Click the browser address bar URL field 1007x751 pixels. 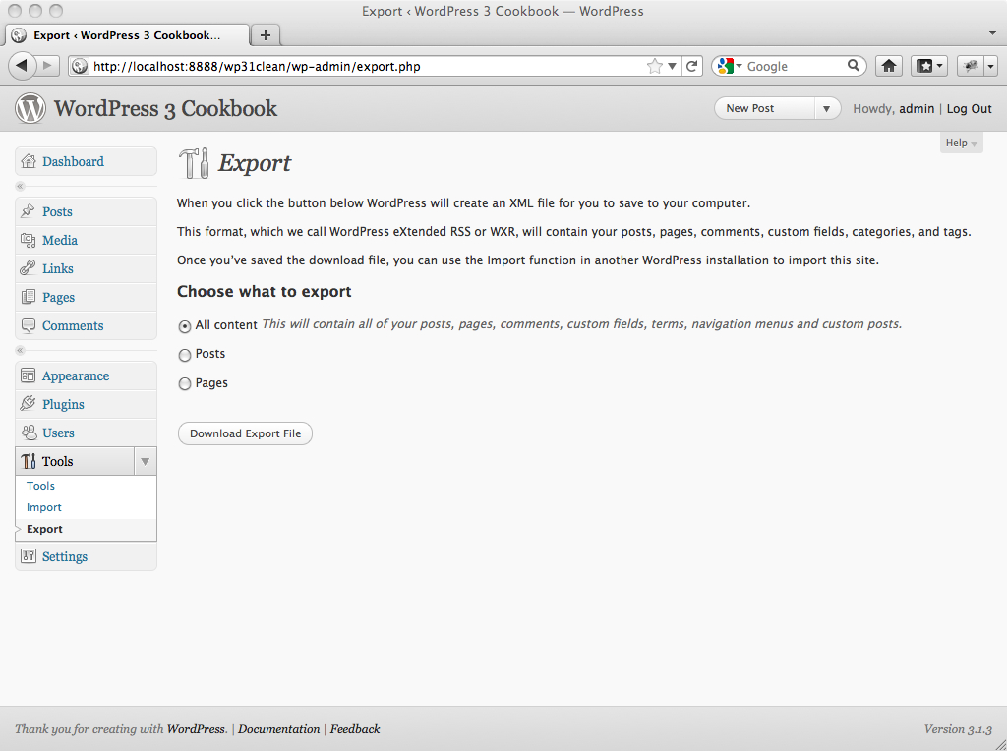pyautogui.click(x=368, y=66)
